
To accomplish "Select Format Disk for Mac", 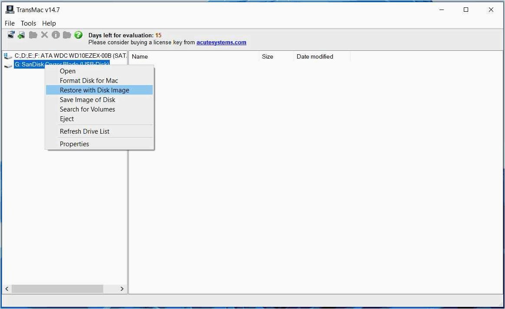I will 99,81.
